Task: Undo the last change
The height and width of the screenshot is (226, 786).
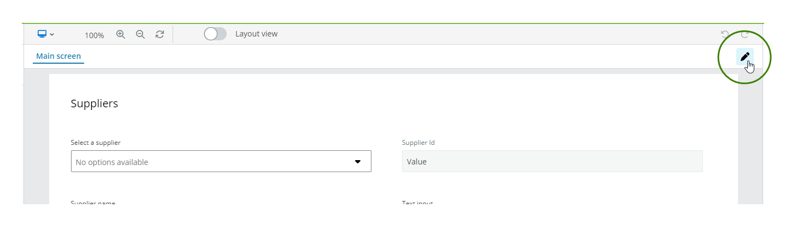Action: pyautogui.click(x=725, y=34)
